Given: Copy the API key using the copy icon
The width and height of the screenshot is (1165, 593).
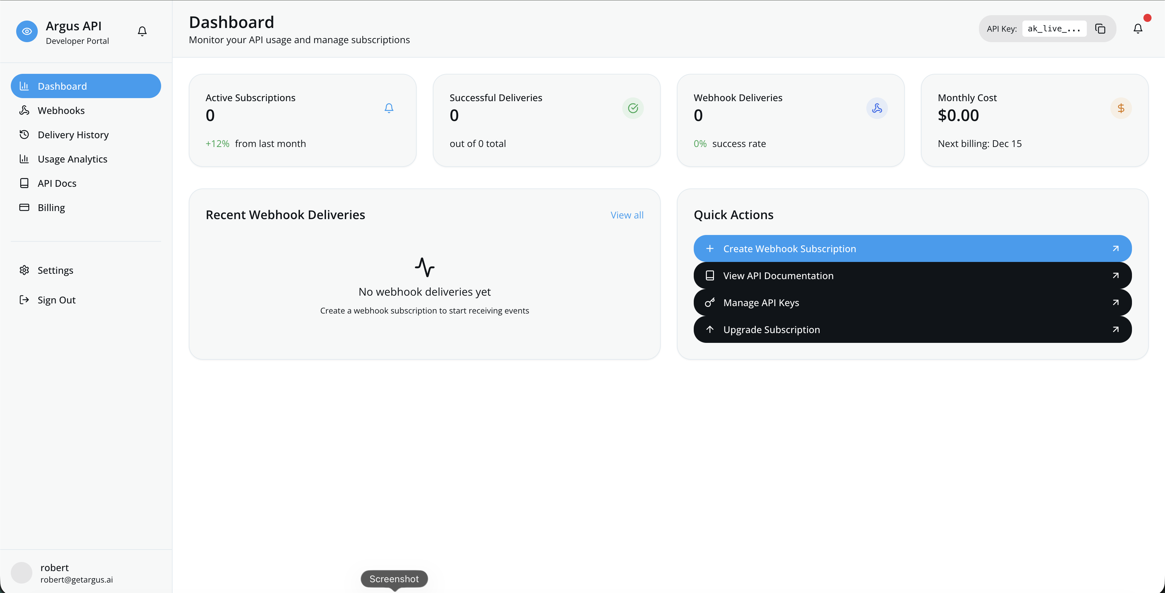Looking at the screenshot, I should point(1100,28).
